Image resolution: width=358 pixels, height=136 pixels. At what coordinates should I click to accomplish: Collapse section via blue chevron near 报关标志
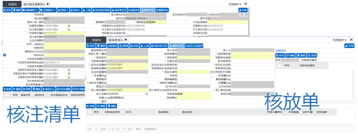tap(5, 55)
